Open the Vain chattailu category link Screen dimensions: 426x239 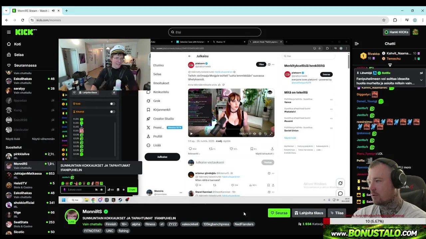92,224
